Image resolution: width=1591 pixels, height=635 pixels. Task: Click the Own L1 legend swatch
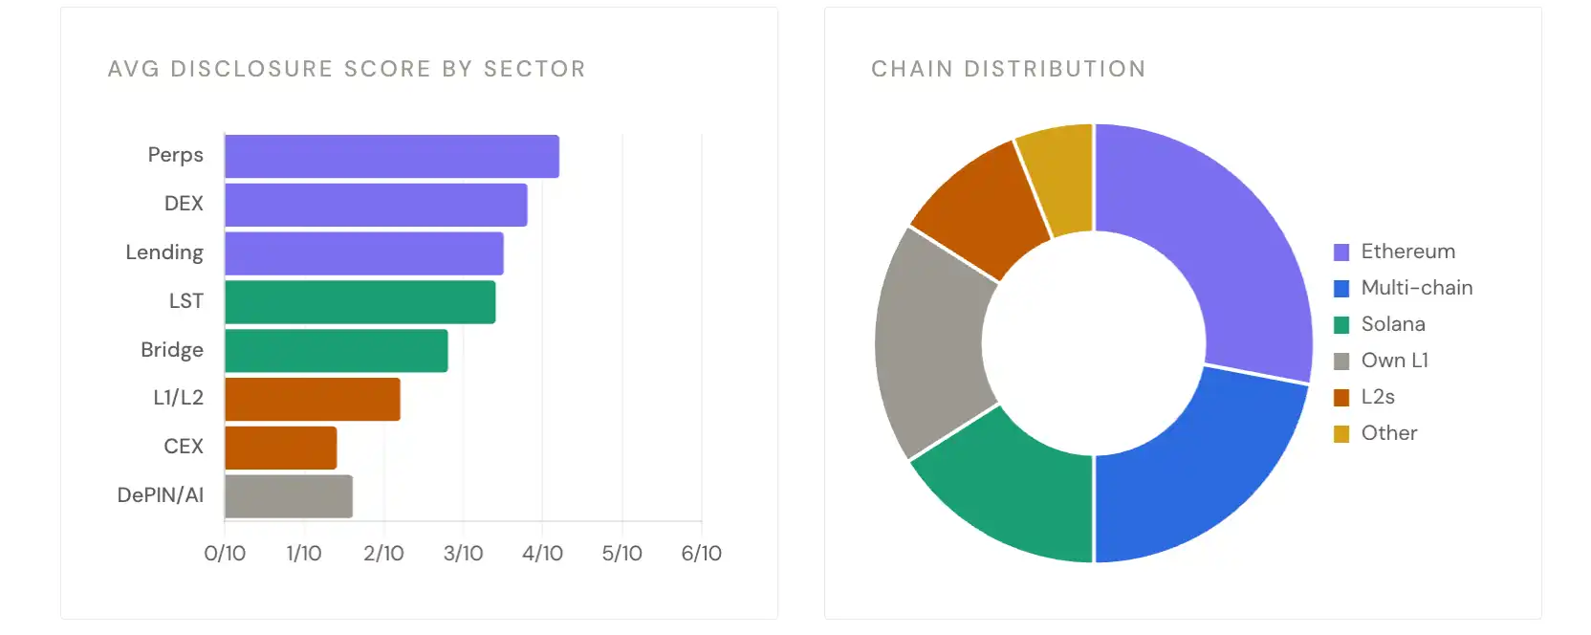tap(1341, 361)
